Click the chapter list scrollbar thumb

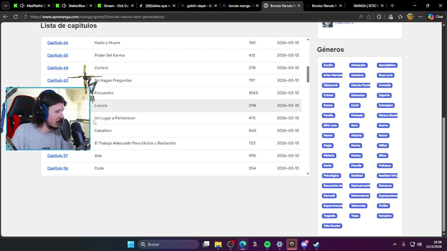[308, 74]
